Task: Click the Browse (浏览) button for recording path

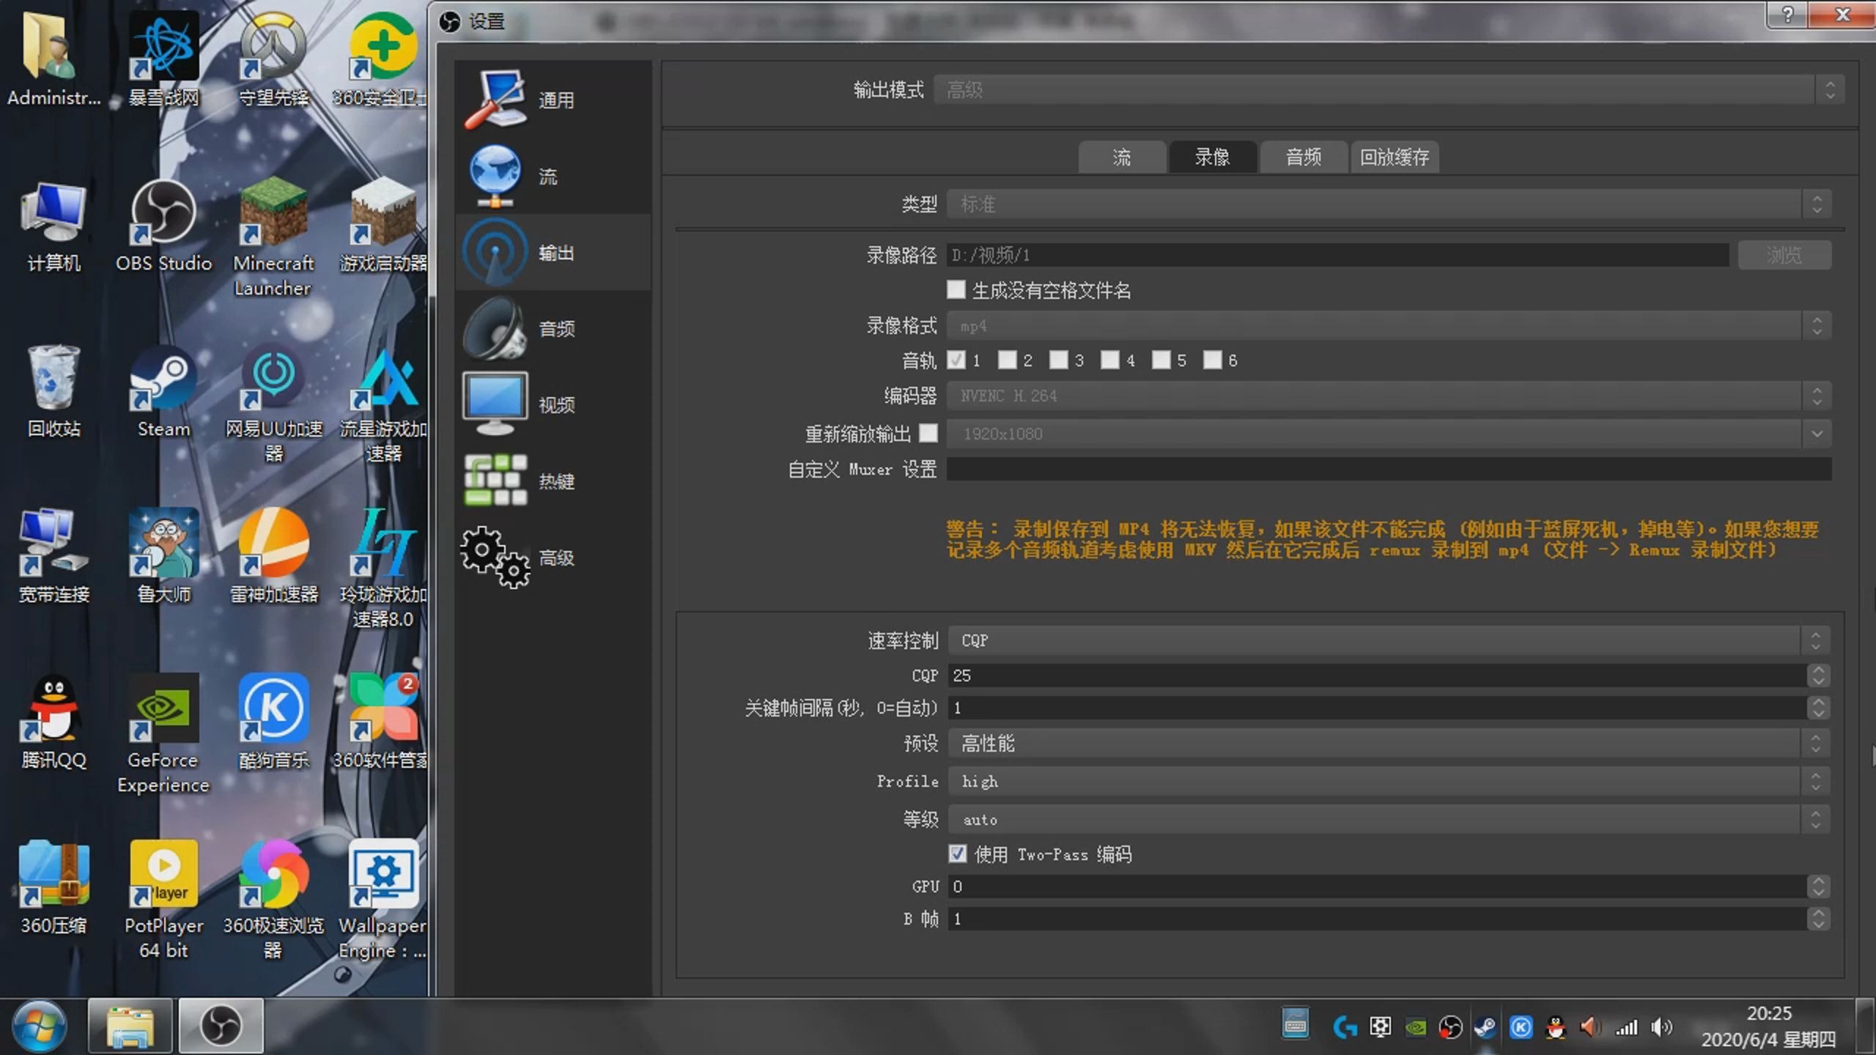Action: tap(1784, 255)
